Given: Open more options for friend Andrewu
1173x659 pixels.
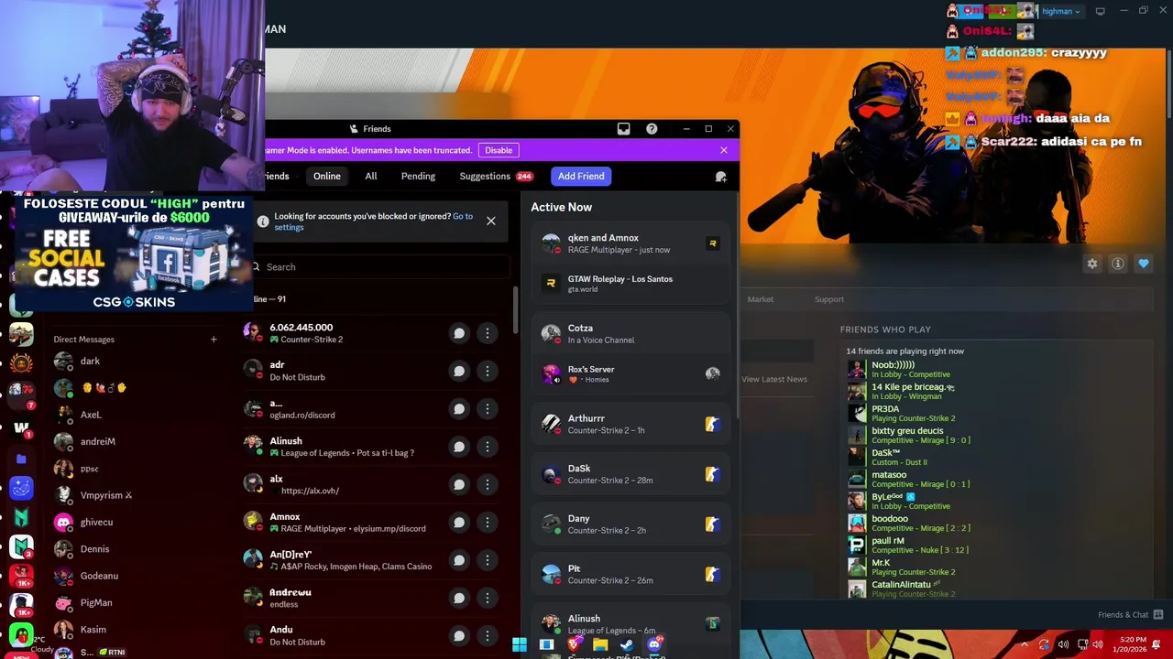Looking at the screenshot, I should 488,599.
